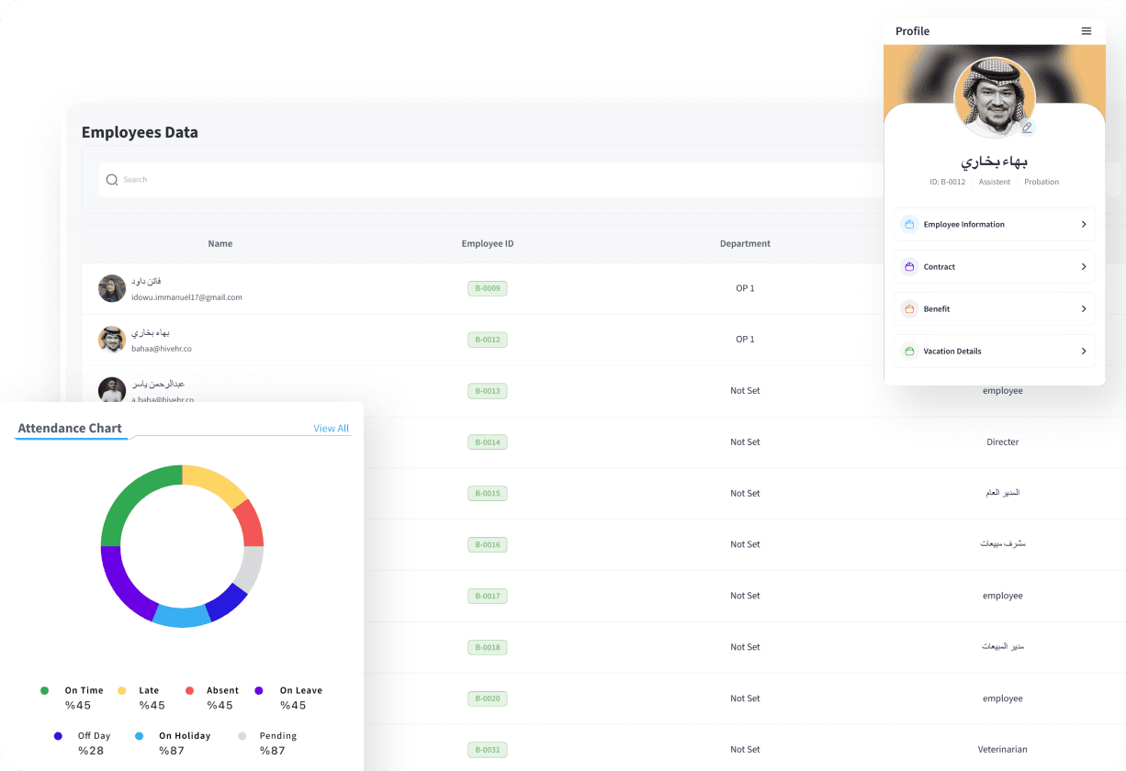Click the search magnifier icon
This screenshot has height=771, width=1126.
112,180
